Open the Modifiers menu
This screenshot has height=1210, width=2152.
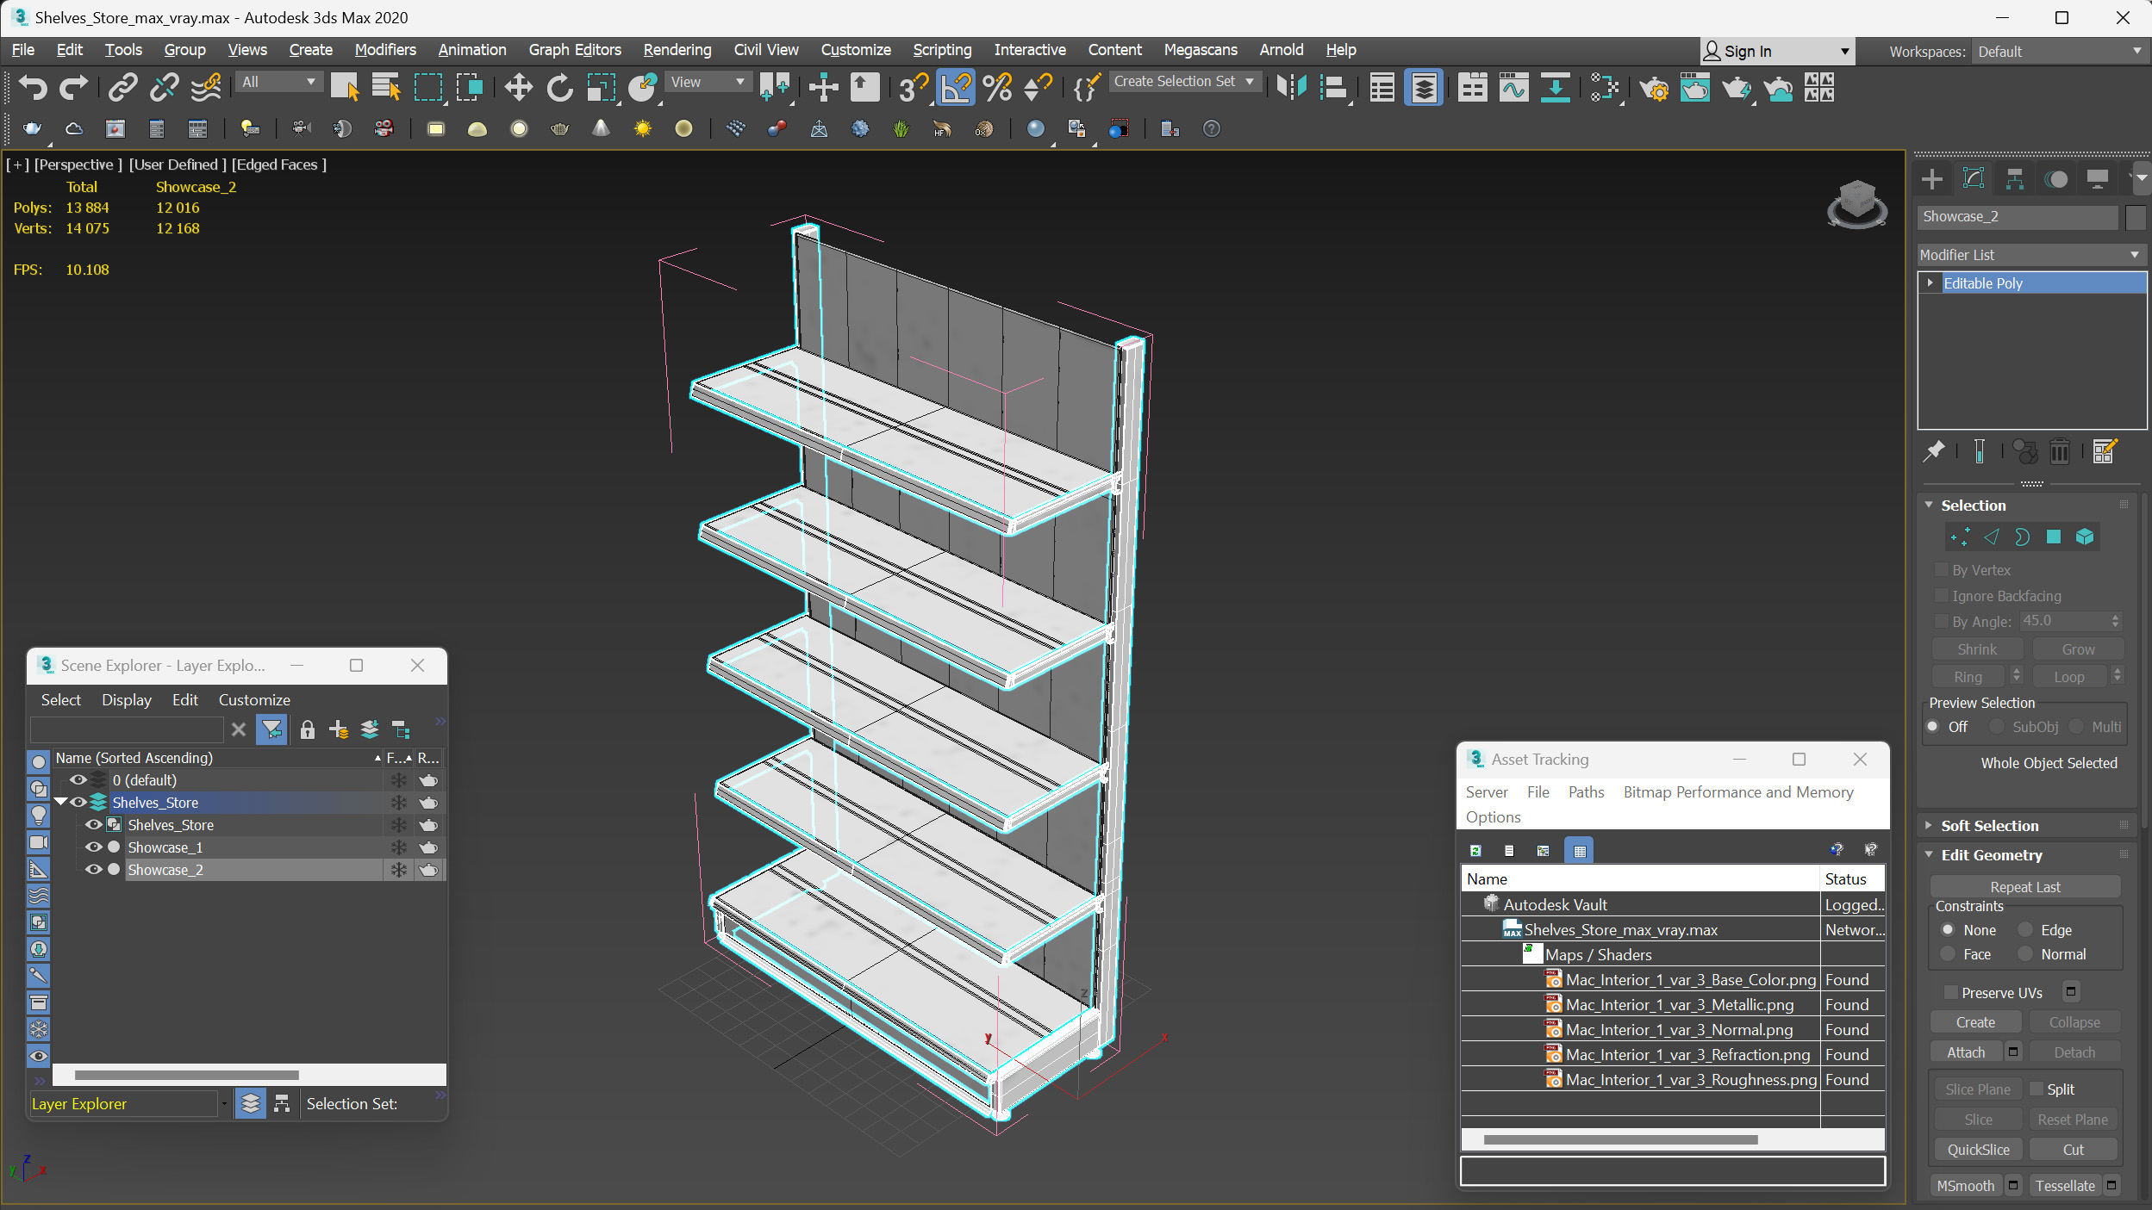pos(385,50)
